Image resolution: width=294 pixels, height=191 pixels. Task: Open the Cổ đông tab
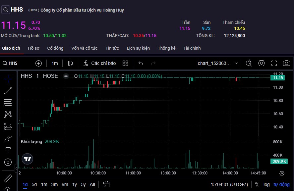click(x=55, y=48)
